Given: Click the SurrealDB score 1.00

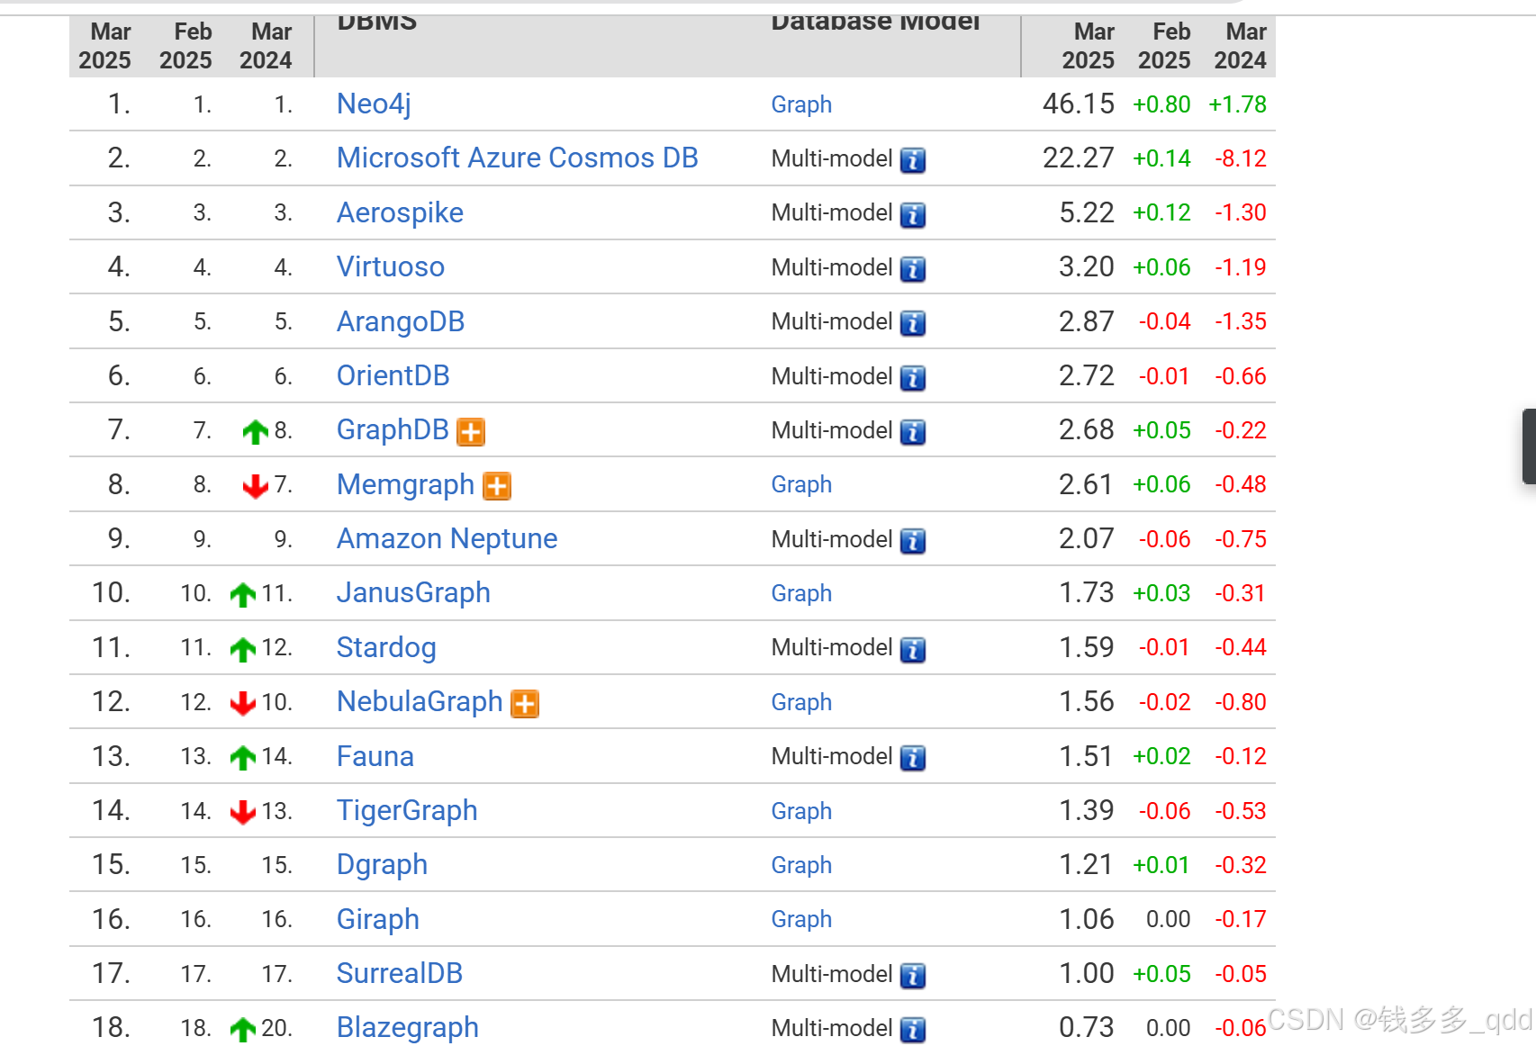Looking at the screenshot, I should coord(1087,974).
